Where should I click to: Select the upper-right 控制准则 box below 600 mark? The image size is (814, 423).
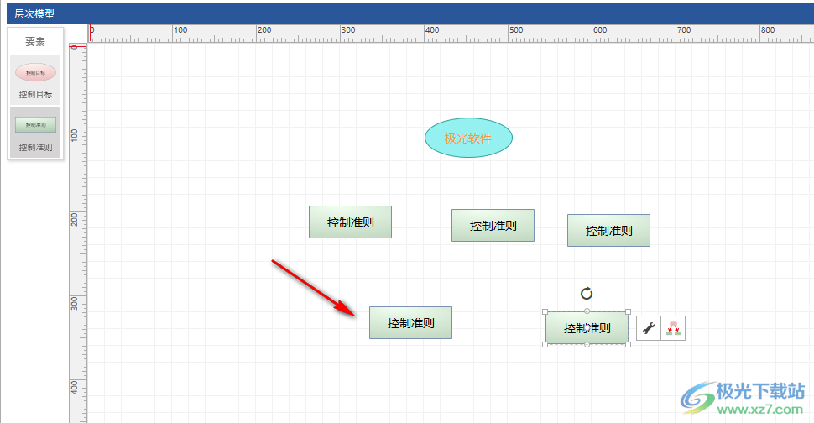point(608,231)
